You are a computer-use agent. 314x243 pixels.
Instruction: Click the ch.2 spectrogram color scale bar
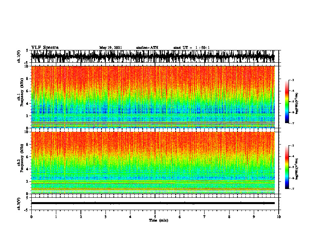(x=287, y=167)
